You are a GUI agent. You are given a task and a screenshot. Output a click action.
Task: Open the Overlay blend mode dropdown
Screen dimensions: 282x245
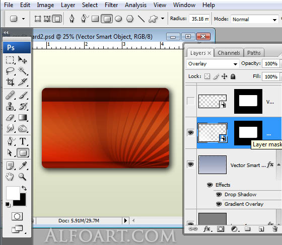(213, 63)
